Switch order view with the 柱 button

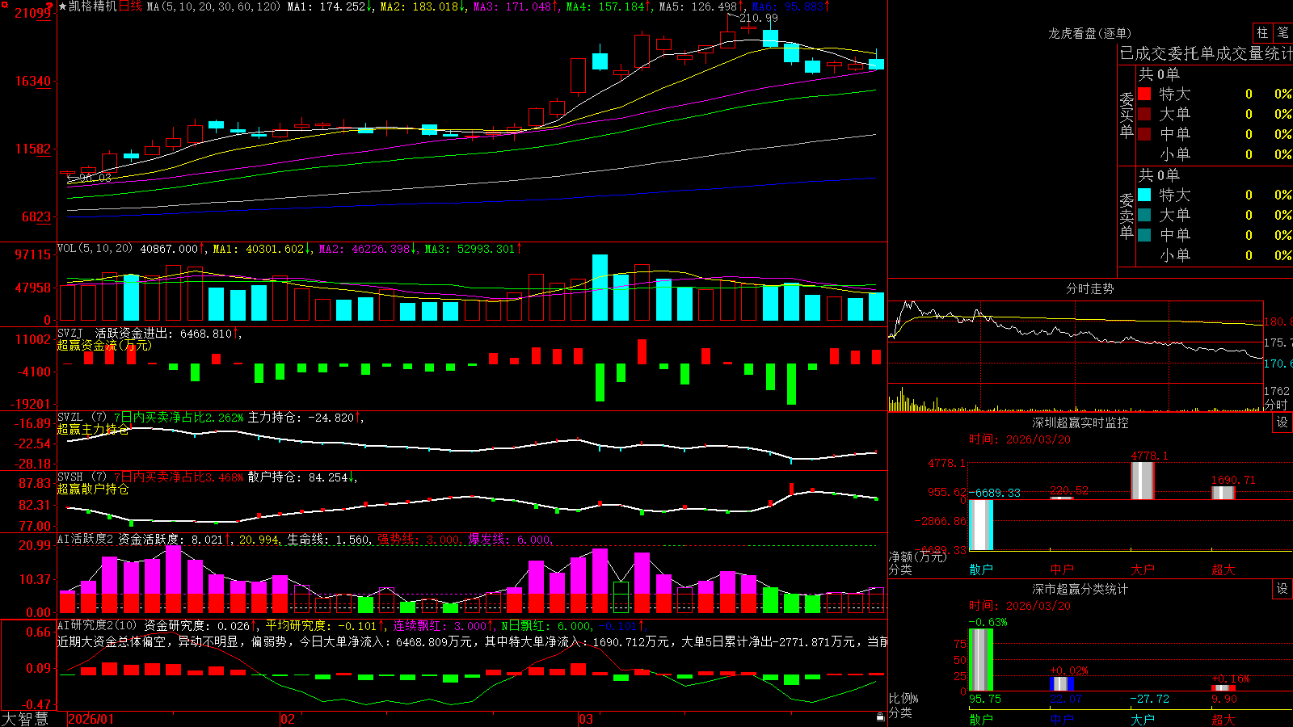click(x=1262, y=33)
